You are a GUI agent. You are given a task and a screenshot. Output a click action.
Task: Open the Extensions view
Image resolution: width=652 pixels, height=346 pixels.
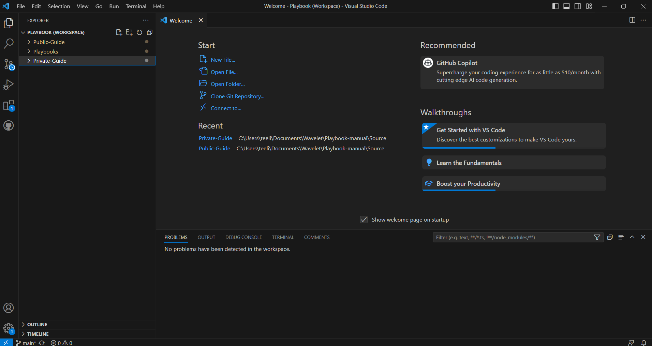[x=9, y=105]
